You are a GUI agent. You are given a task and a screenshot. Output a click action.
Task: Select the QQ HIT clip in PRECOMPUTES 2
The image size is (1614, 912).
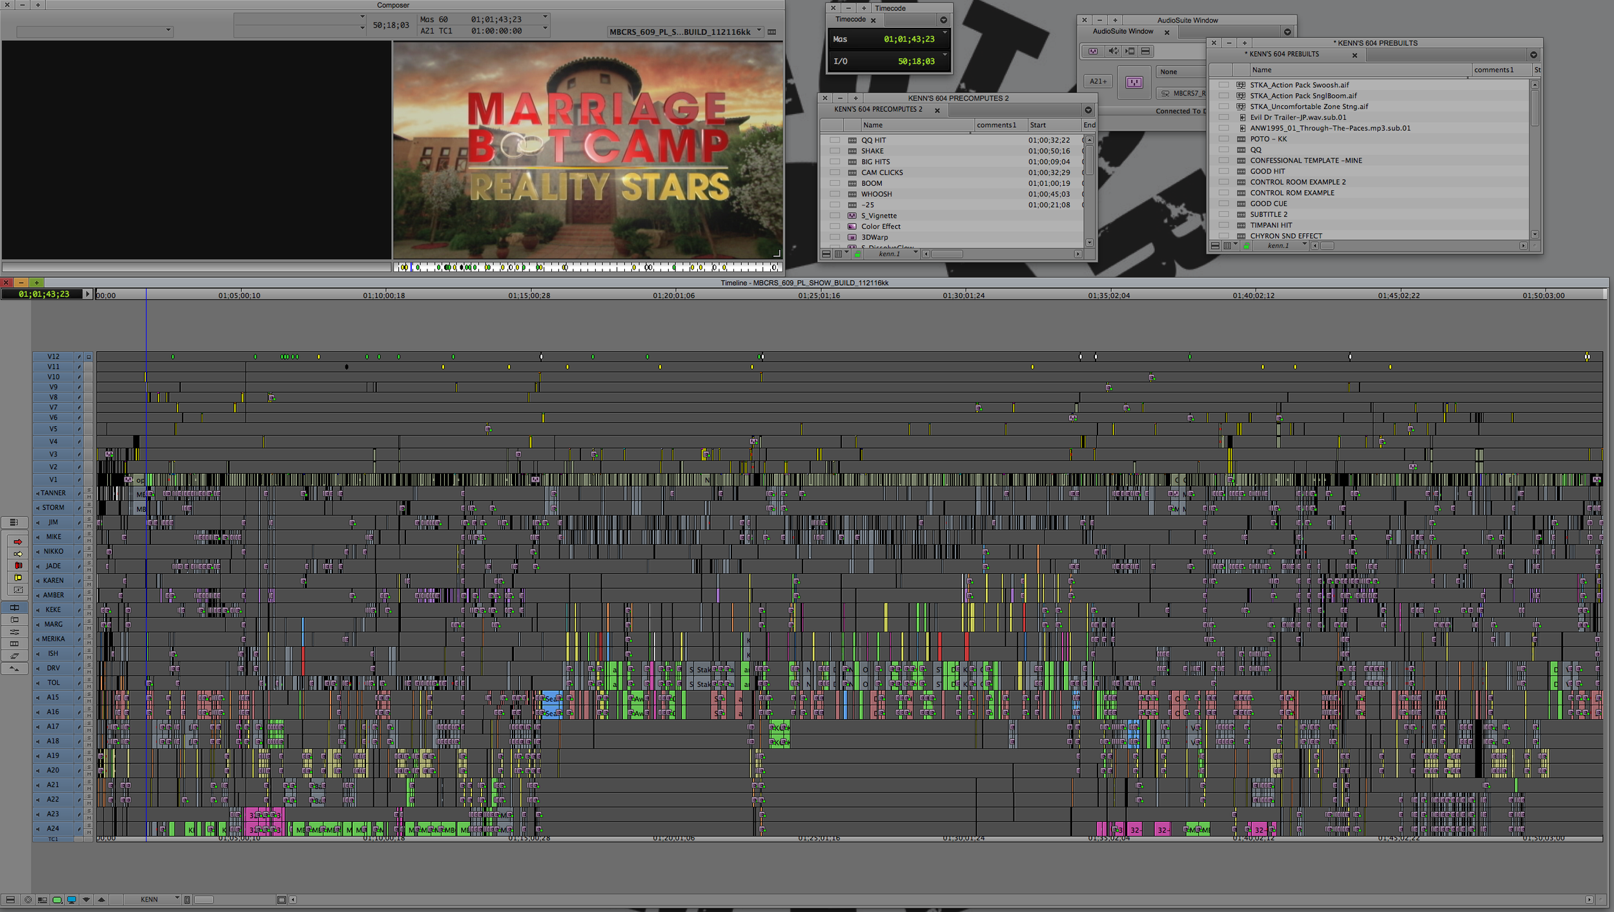pyautogui.click(x=873, y=140)
